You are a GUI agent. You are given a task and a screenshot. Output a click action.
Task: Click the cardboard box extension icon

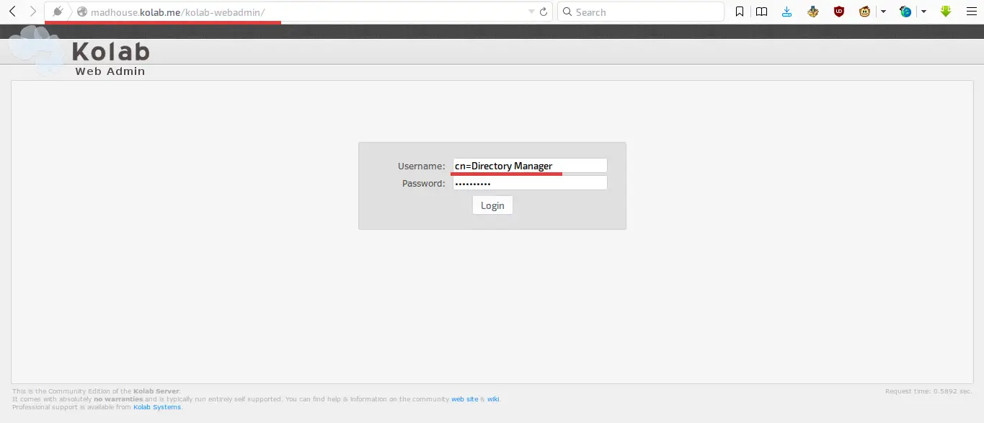[813, 12]
